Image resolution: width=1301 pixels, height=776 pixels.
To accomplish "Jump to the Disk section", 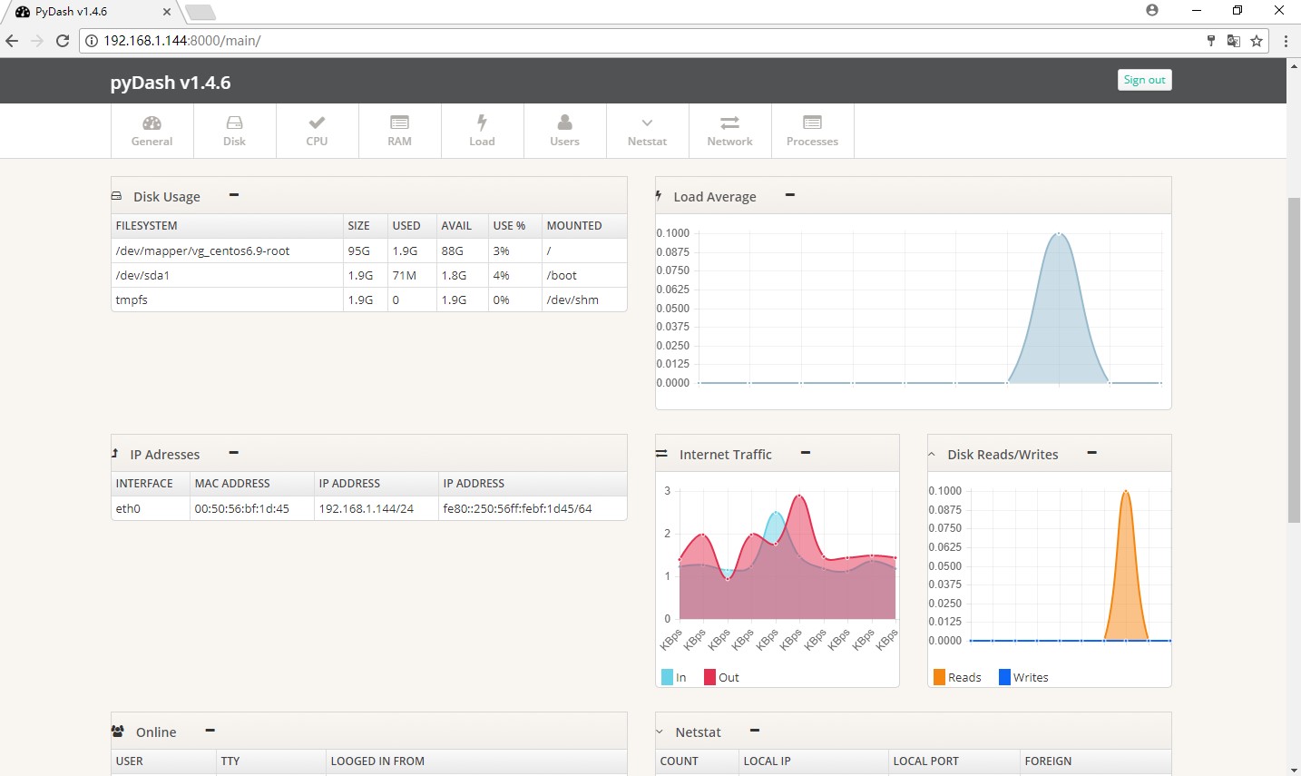I will click(235, 131).
